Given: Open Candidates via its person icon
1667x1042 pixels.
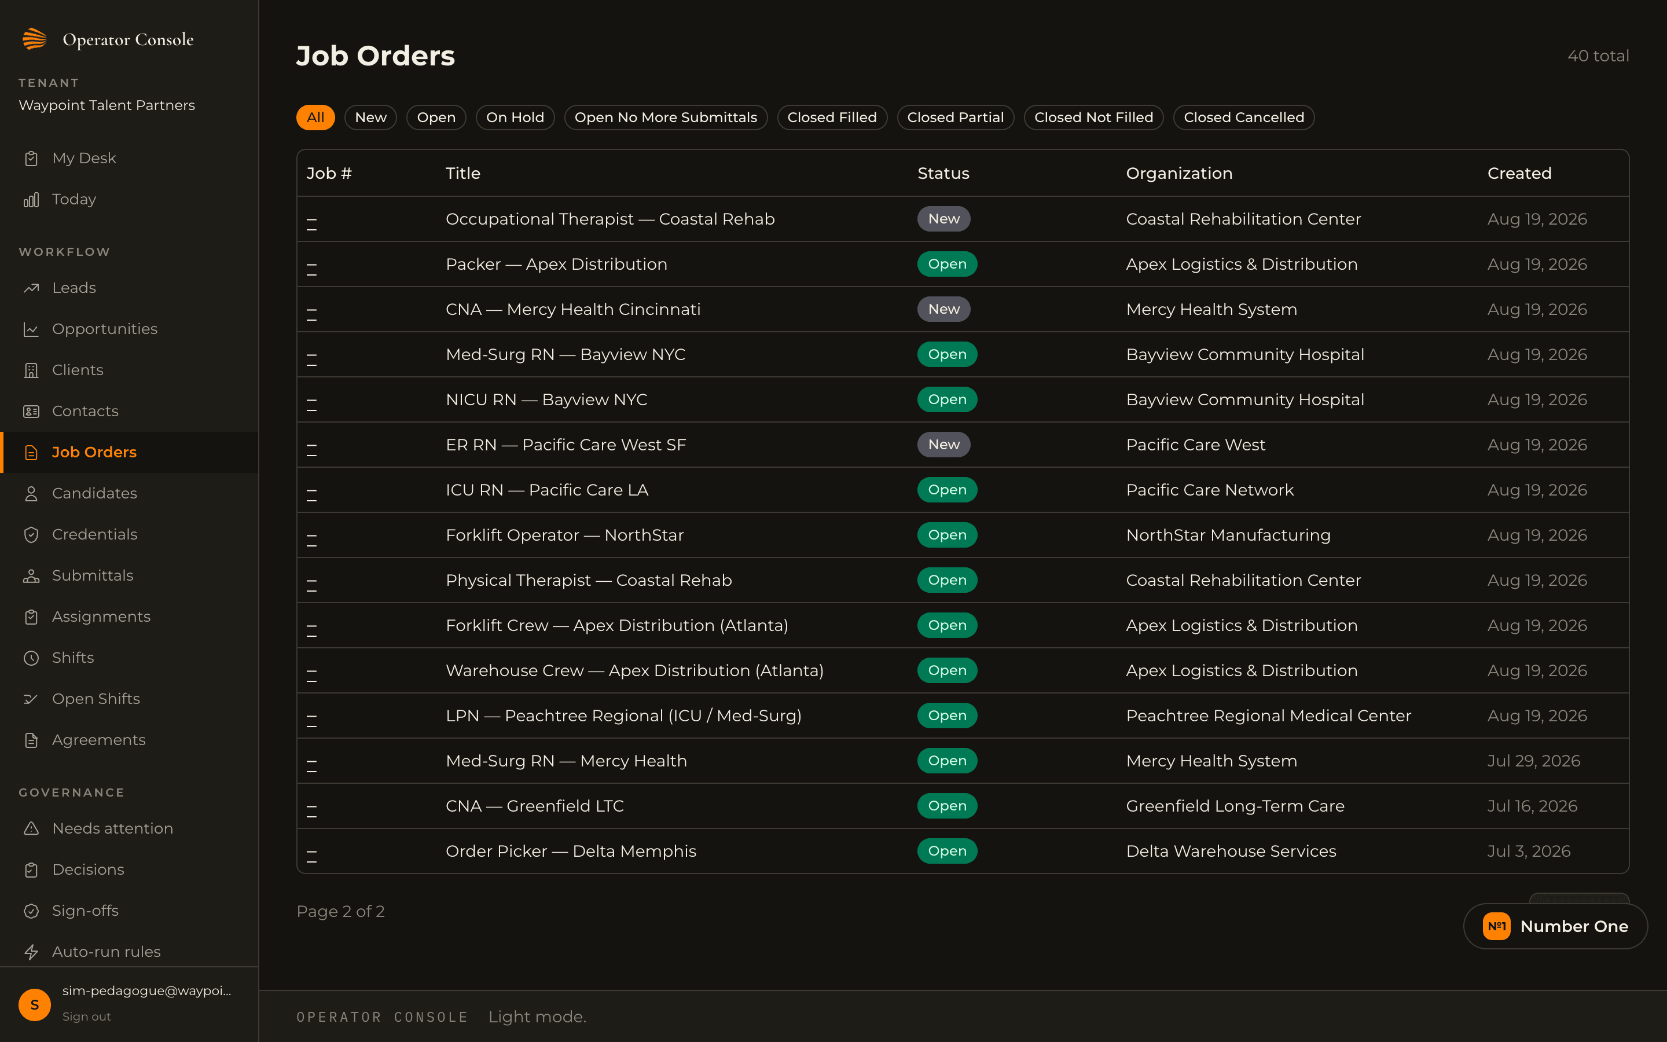Looking at the screenshot, I should point(31,493).
